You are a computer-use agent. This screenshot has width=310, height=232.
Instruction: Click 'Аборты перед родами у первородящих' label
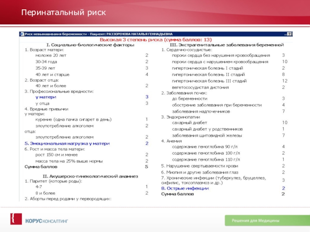pyautogui.click(x=68, y=199)
